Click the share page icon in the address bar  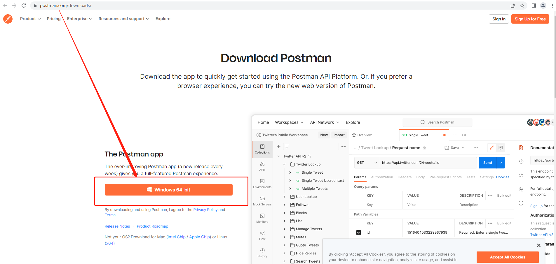pyautogui.click(x=513, y=6)
